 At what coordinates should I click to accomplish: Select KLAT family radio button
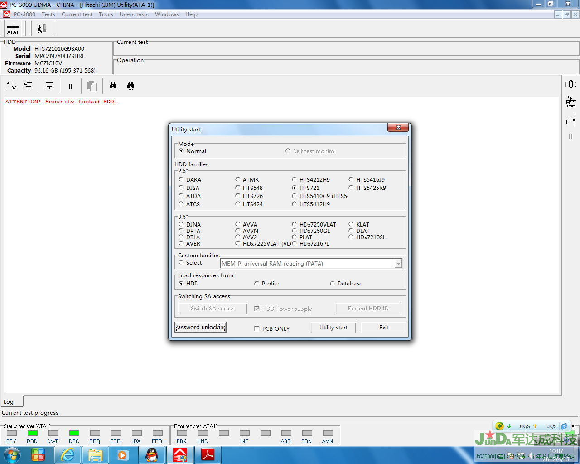tap(351, 224)
